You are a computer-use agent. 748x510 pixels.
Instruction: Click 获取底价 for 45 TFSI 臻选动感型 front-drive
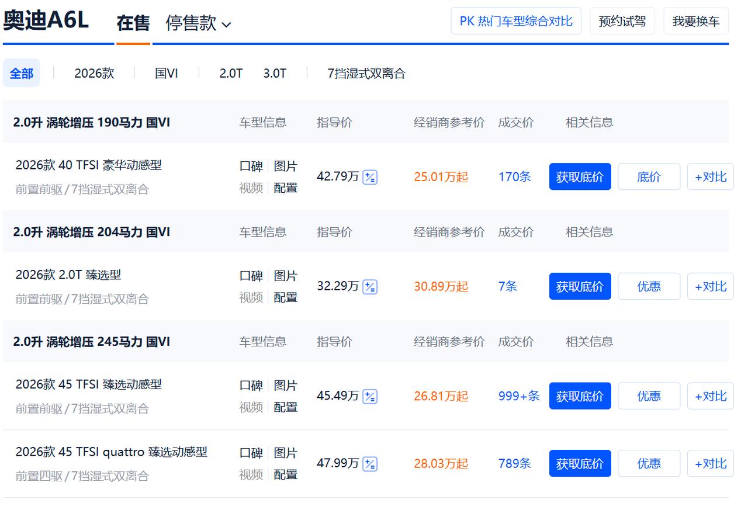(580, 396)
